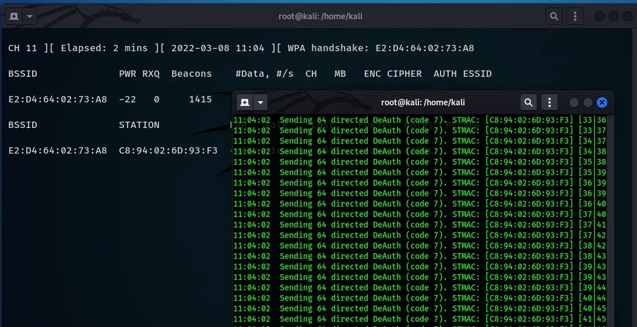Click the 'CH 11' channel indicator
Screen dimensions: 637x327
pyautogui.click(x=22, y=48)
